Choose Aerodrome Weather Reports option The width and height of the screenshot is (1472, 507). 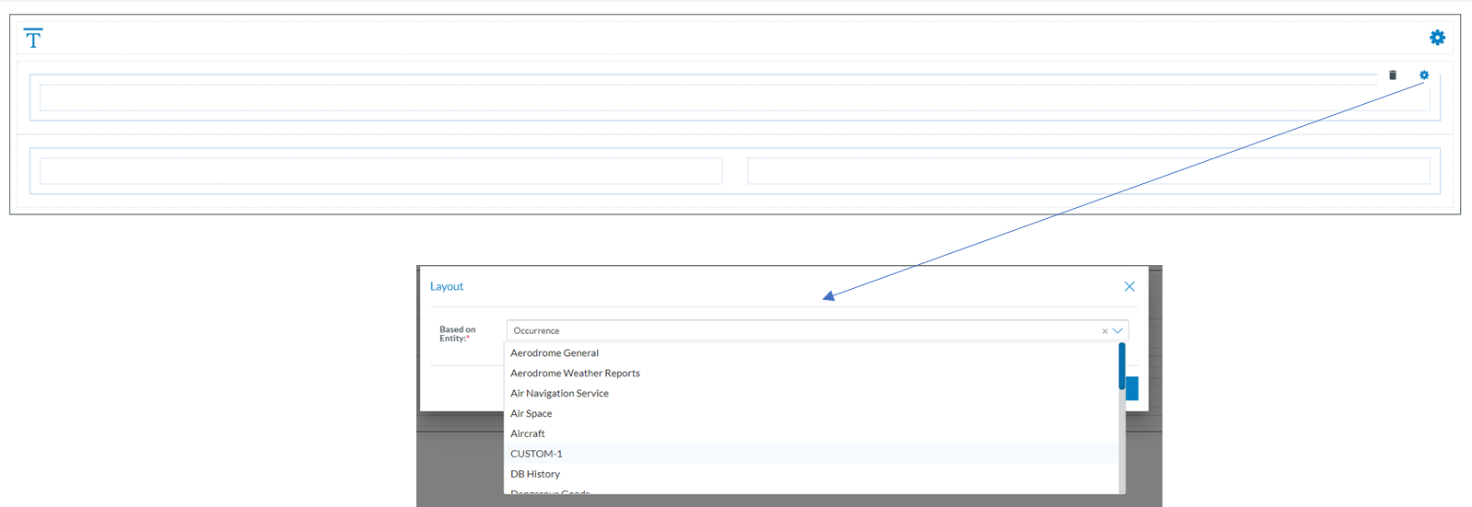tap(575, 374)
